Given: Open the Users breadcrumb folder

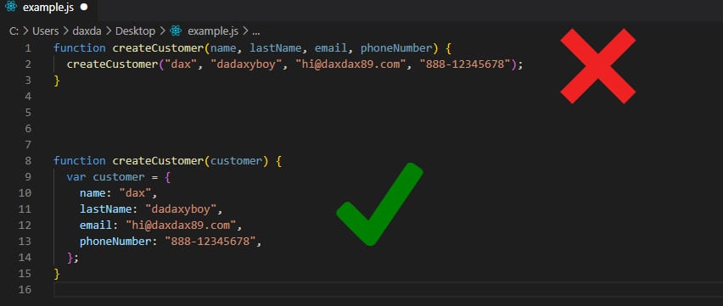Looking at the screenshot, I should (46, 31).
